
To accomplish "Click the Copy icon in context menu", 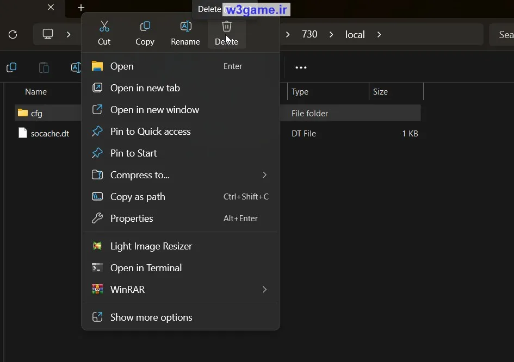I will coord(145,26).
